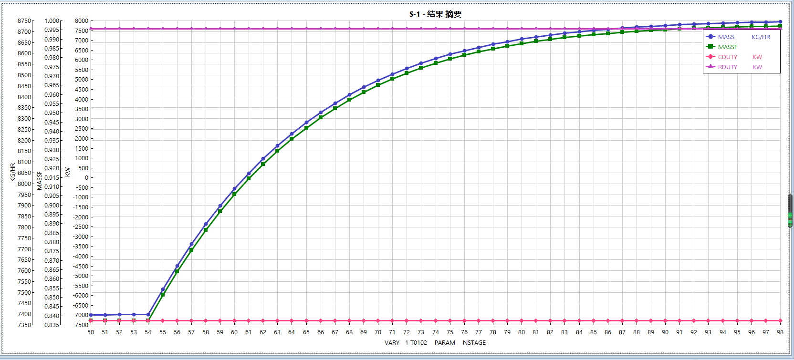
Task: Click the green MASSF legend marker
Action: [x=710, y=47]
